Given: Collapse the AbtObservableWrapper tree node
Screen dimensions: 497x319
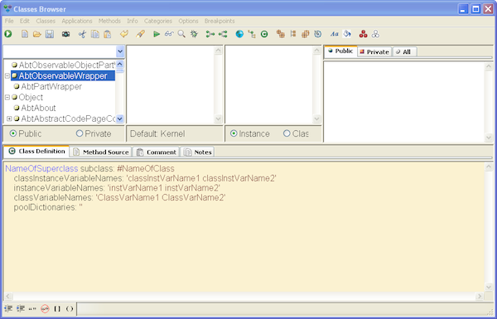Looking at the screenshot, I should pyautogui.click(x=7, y=75).
